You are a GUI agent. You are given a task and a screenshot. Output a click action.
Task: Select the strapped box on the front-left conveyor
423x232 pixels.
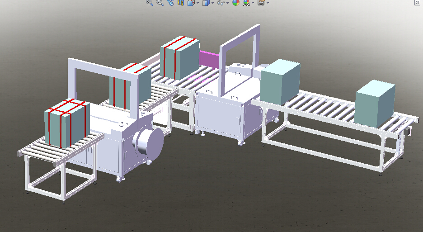[67, 123]
